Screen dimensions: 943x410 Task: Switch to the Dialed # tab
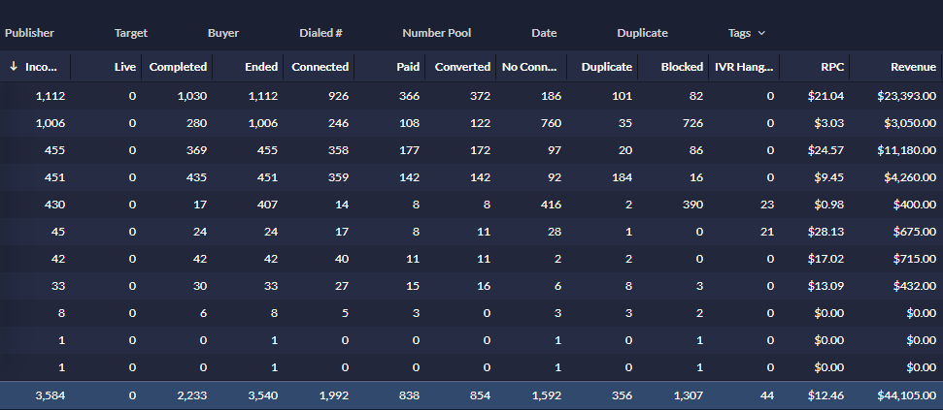pos(320,33)
